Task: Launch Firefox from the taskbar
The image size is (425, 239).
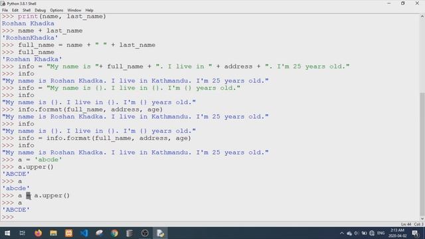Action: pos(39,233)
